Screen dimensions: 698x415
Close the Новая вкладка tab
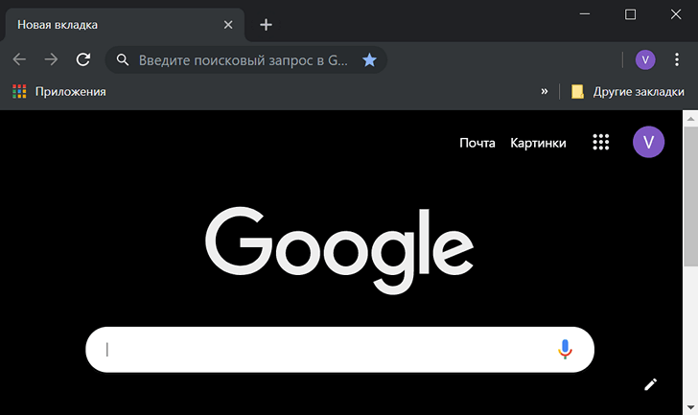tap(228, 25)
